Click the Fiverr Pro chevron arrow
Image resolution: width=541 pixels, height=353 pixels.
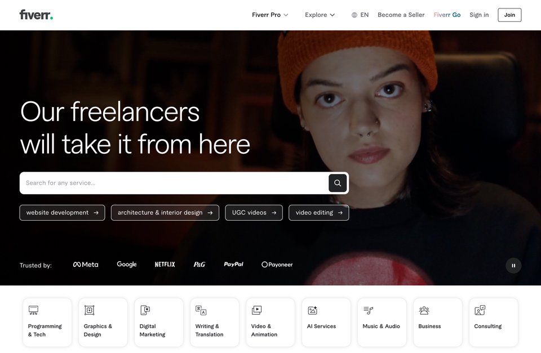(x=286, y=15)
